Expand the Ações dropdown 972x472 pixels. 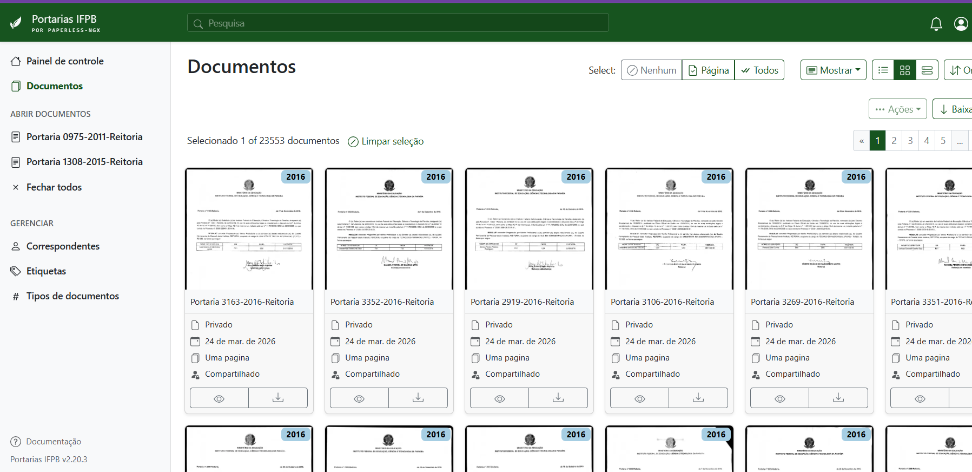coord(898,109)
